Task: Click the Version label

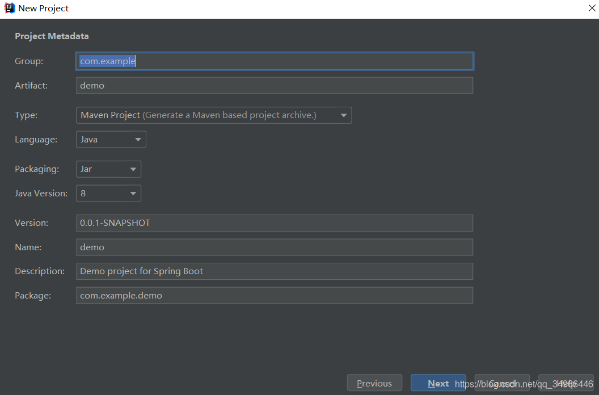Action: [x=31, y=223]
